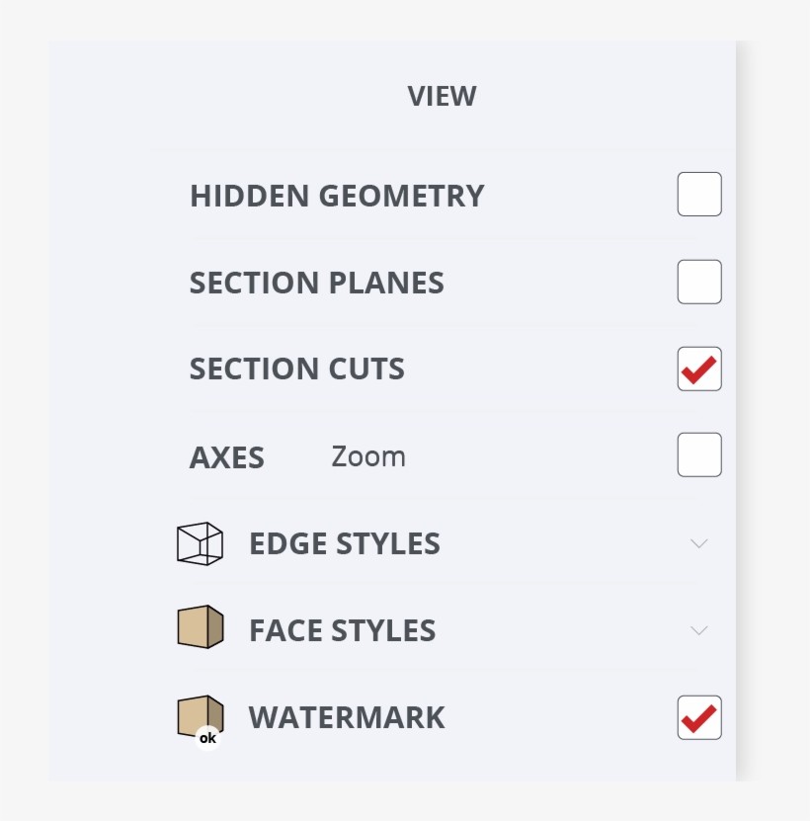The image size is (810, 821).
Task: Toggle the Axes checkbox on
Action: click(699, 455)
